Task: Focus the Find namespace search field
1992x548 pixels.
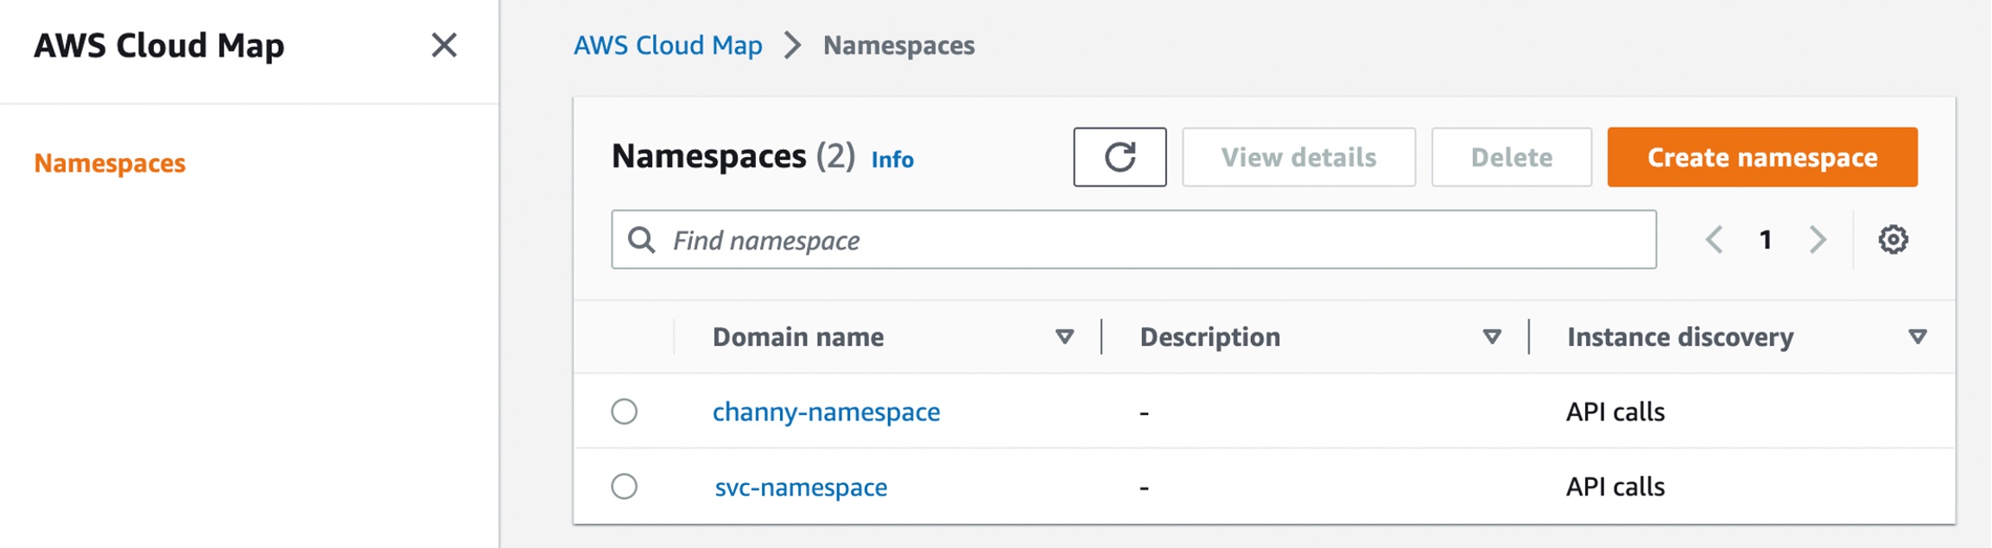Action: click(1133, 240)
